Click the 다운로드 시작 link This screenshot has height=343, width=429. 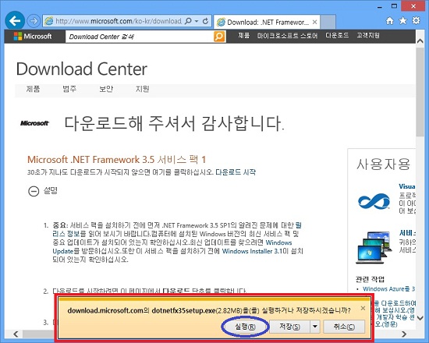(x=236, y=172)
